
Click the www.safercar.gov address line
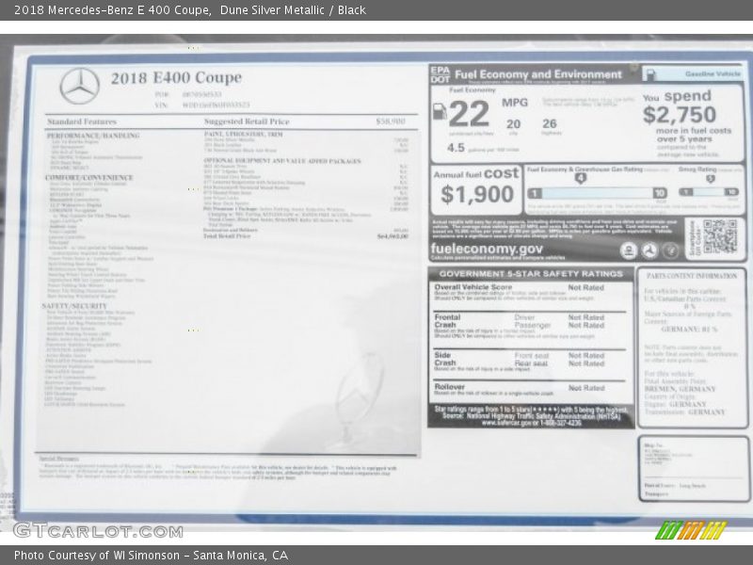pos(531,423)
